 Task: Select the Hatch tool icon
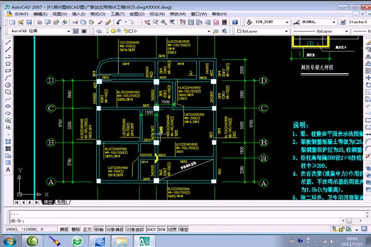8,142
